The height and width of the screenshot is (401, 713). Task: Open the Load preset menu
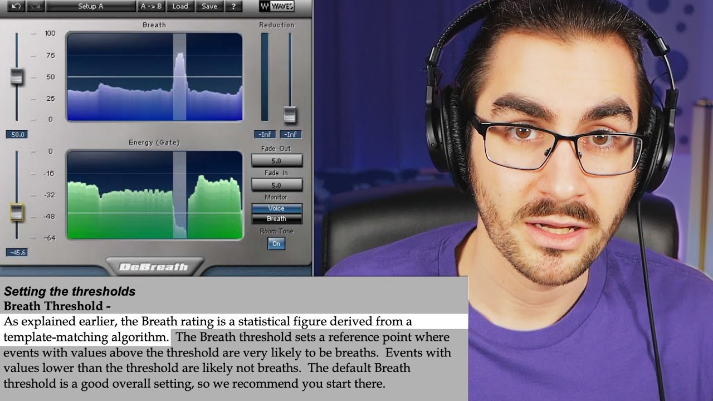(x=180, y=6)
